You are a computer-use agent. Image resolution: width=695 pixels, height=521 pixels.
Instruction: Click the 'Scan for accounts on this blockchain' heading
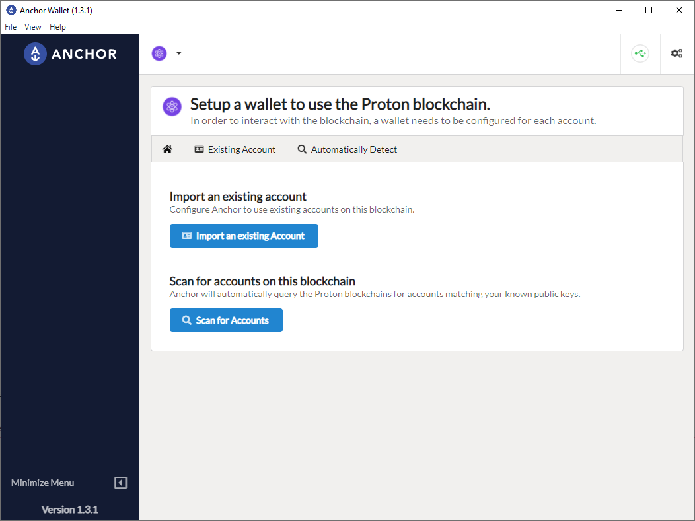pos(262,281)
